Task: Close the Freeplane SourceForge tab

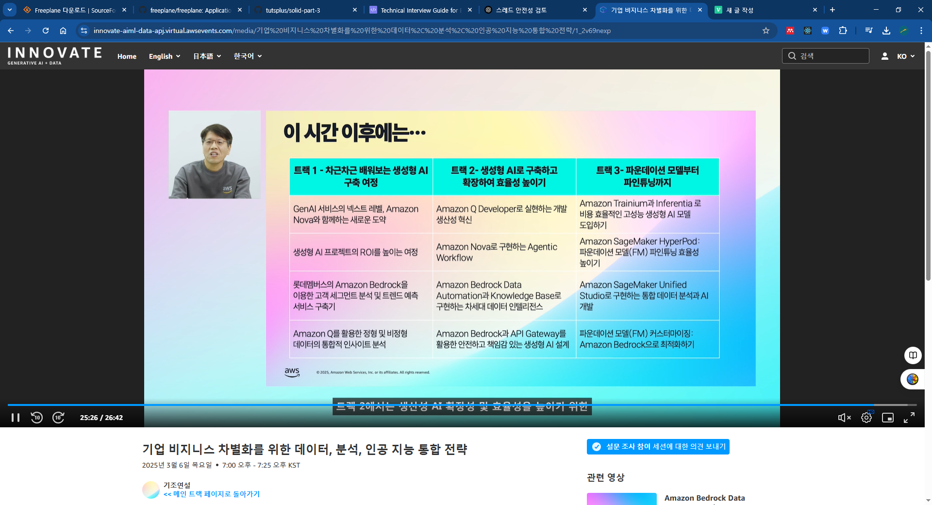Action: tap(124, 10)
